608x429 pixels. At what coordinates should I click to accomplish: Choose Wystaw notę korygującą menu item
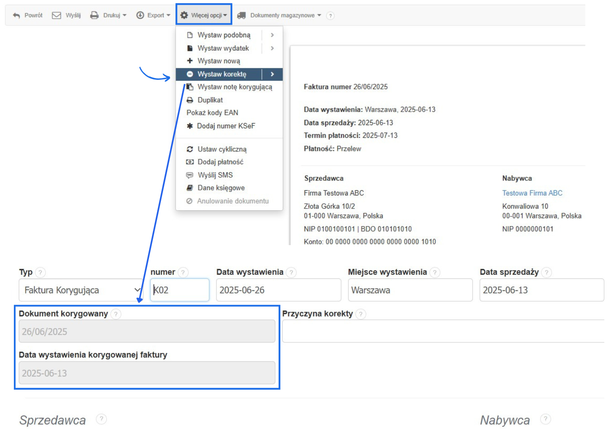pyautogui.click(x=234, y=87)
